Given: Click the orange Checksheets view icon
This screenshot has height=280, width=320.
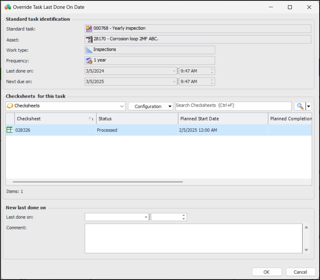Looking at the screenshot, I should pos(10,106).
